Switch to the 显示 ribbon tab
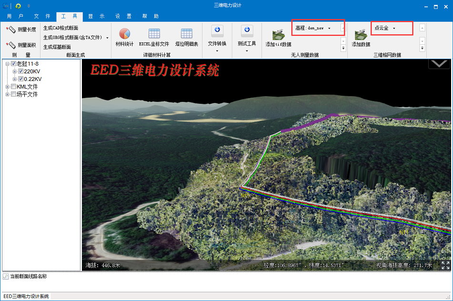Screen dimensions: 453x301 coord(96,16)
